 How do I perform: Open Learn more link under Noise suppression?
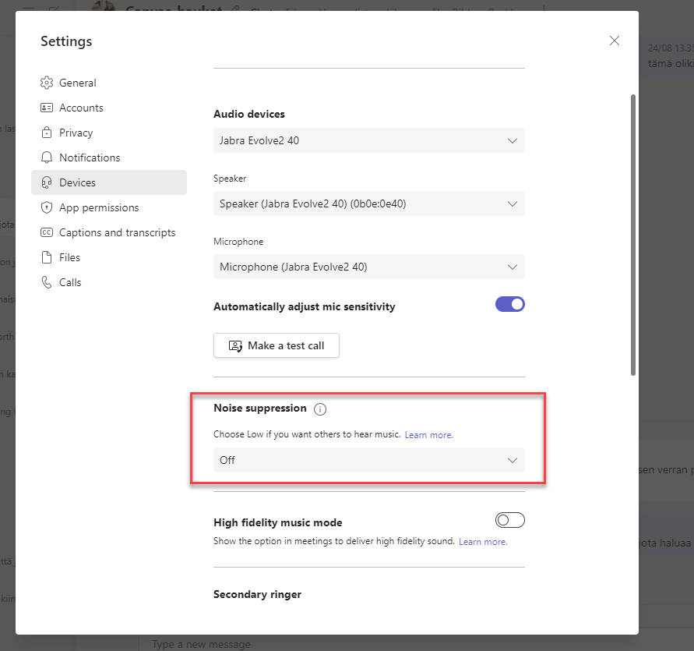point(428,435)
